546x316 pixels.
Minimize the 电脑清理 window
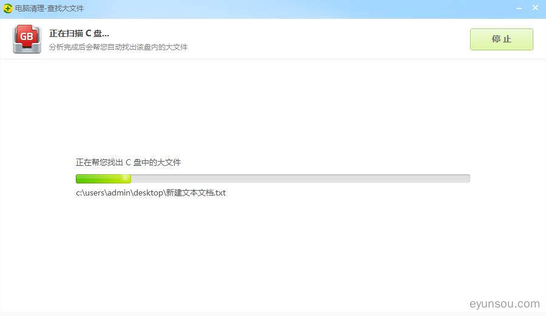click(x=519, y=8)
